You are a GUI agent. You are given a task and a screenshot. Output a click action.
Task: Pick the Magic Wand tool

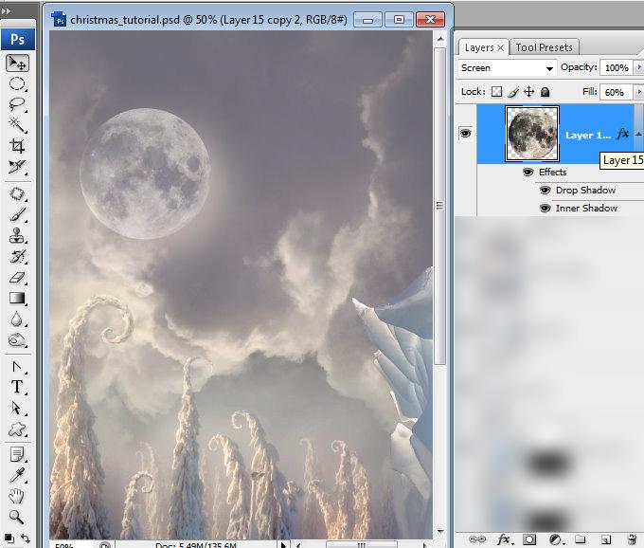click(17, 124)
